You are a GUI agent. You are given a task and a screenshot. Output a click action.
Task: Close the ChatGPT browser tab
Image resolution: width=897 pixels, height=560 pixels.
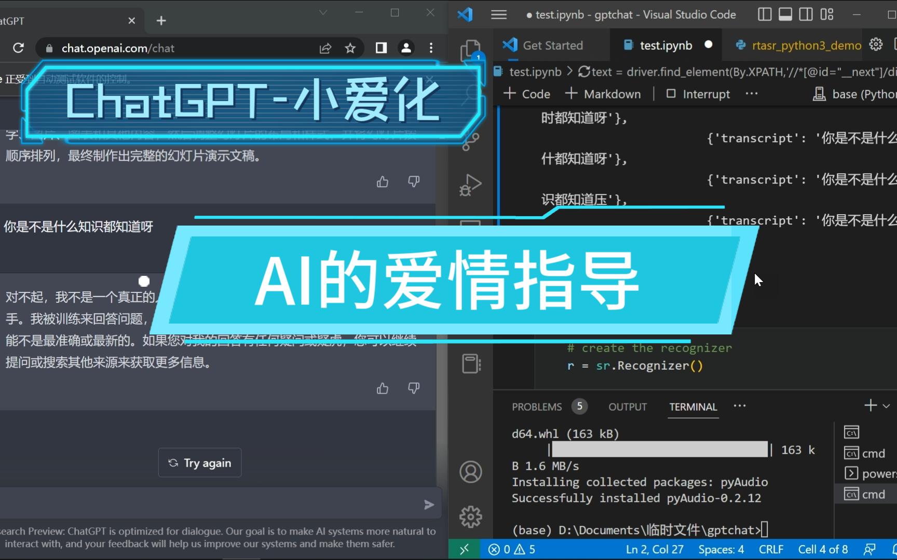point(132,21)
